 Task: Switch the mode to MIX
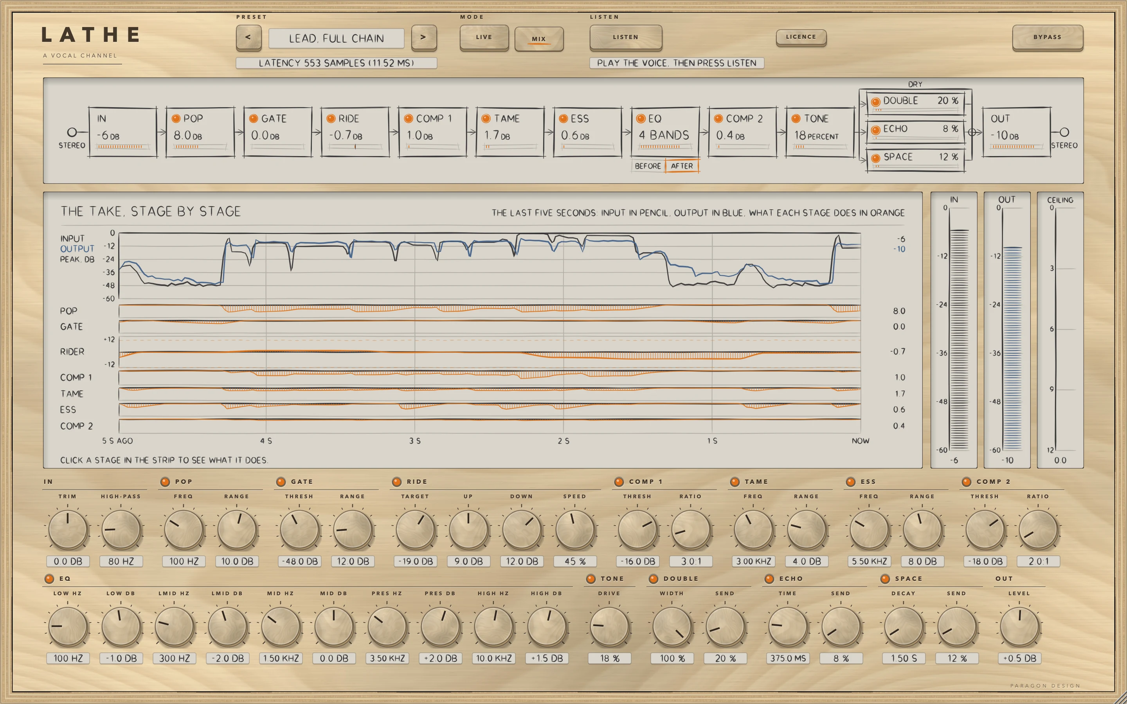pyautogui.click(x=539, y=39)
